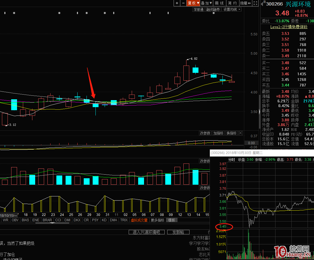Screen dimensions: 314x260
Task: Click the 画线 drawing tool button
Action: [219, 3]
